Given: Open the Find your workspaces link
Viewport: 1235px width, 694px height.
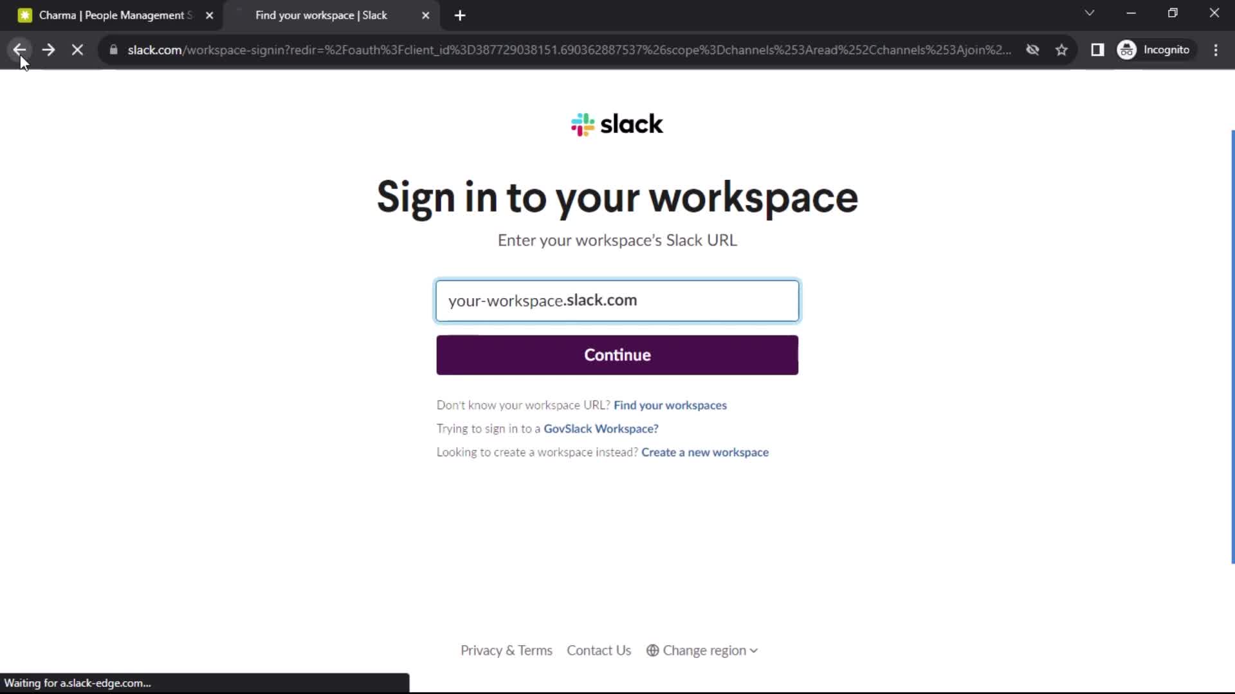Looking at the screenshot, I should pos(670,405).
